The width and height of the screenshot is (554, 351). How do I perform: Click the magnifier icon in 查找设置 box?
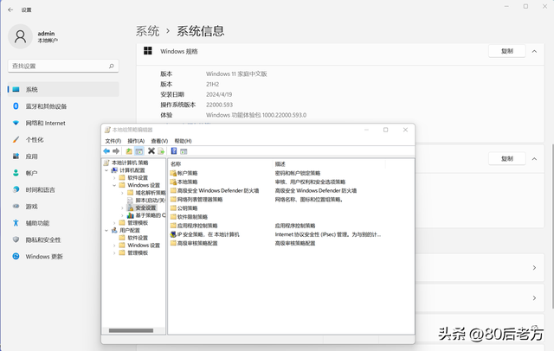point(112,66)
